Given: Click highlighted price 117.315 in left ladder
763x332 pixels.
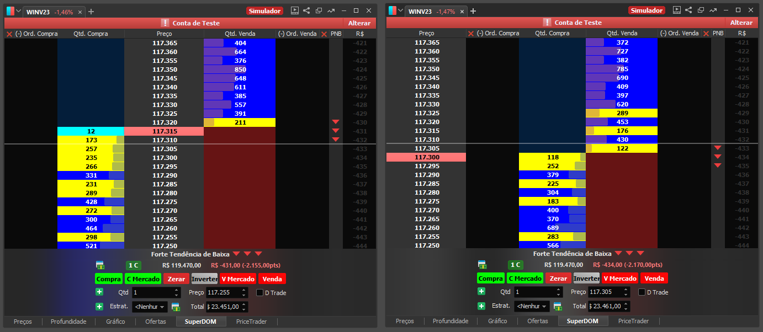Looking at the screenshot, I should (x=164, y=131).
